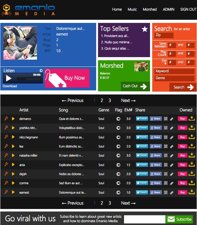Go to the ADMIN menu
The image size is (197, 225).
168,9
